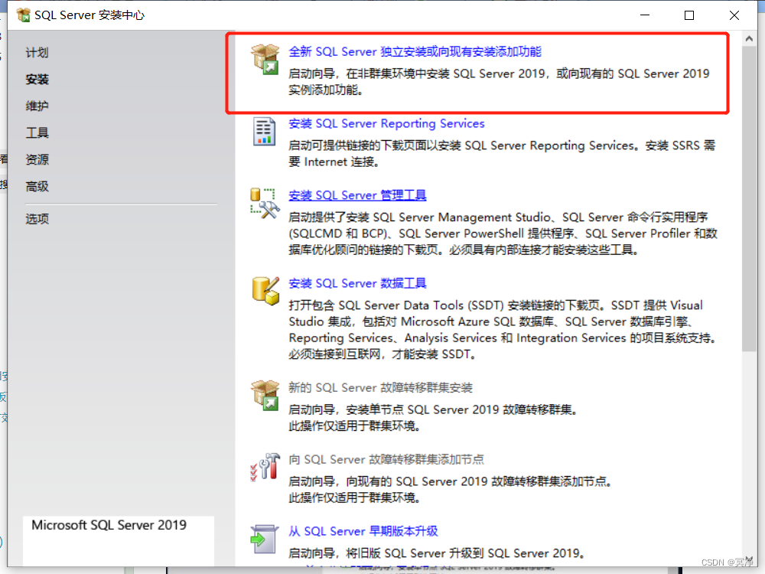Click text 必须连接到互联网，才能安装 SSDT
765x574 pixels.
(x=382, y=354)
